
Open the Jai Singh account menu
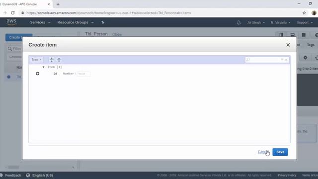256,22
